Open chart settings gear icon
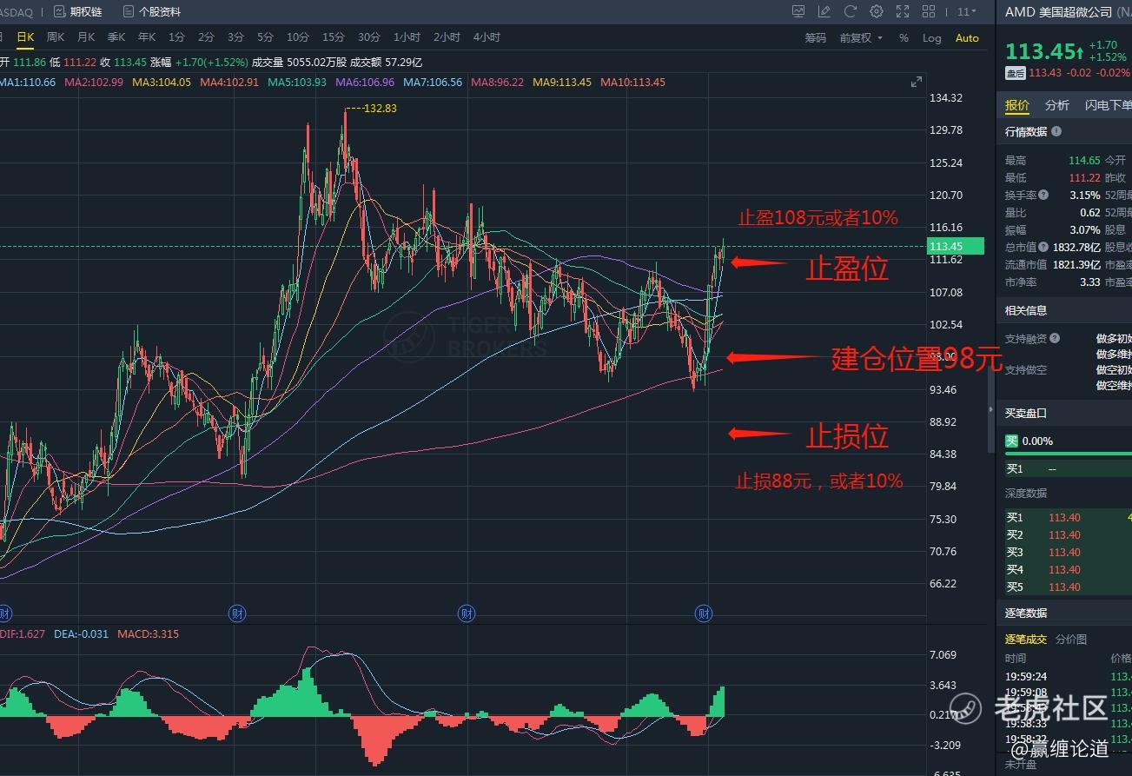 (x=877, y=11)
